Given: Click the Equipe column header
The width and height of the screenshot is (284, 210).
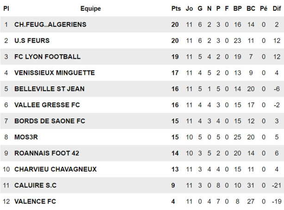Looking at the screenshot, I should point(90,8).
